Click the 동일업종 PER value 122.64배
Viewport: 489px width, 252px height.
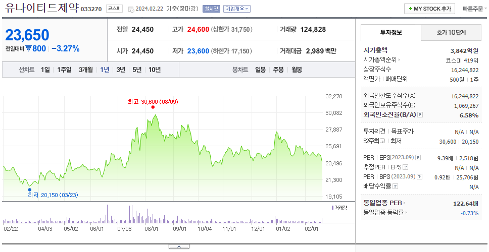(x=466, y=204)
